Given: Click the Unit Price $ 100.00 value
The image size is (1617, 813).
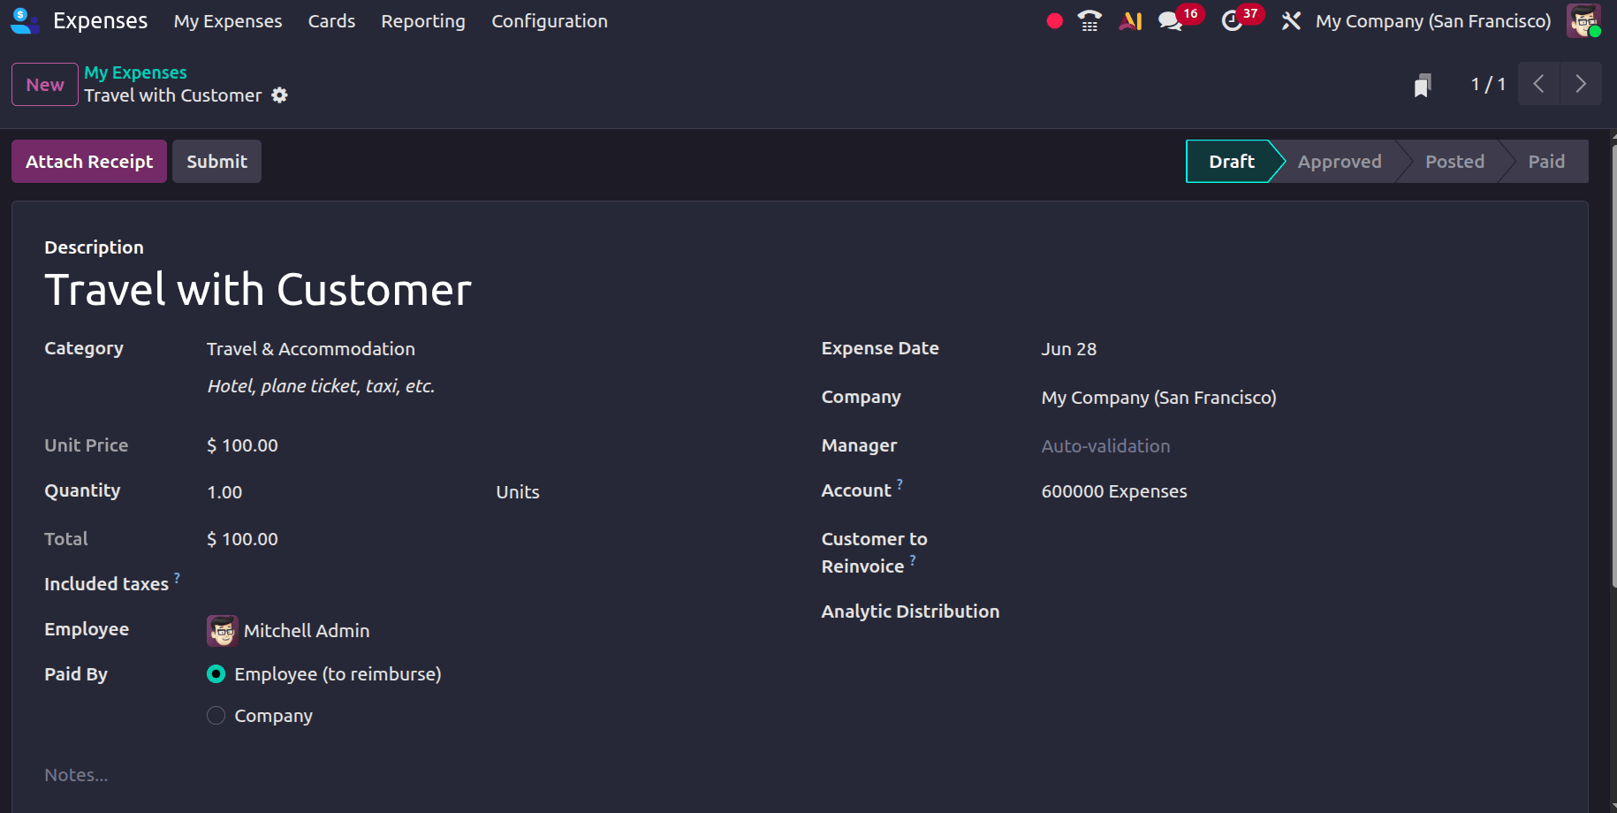Looking at the screenshot, I should point(242,445).
